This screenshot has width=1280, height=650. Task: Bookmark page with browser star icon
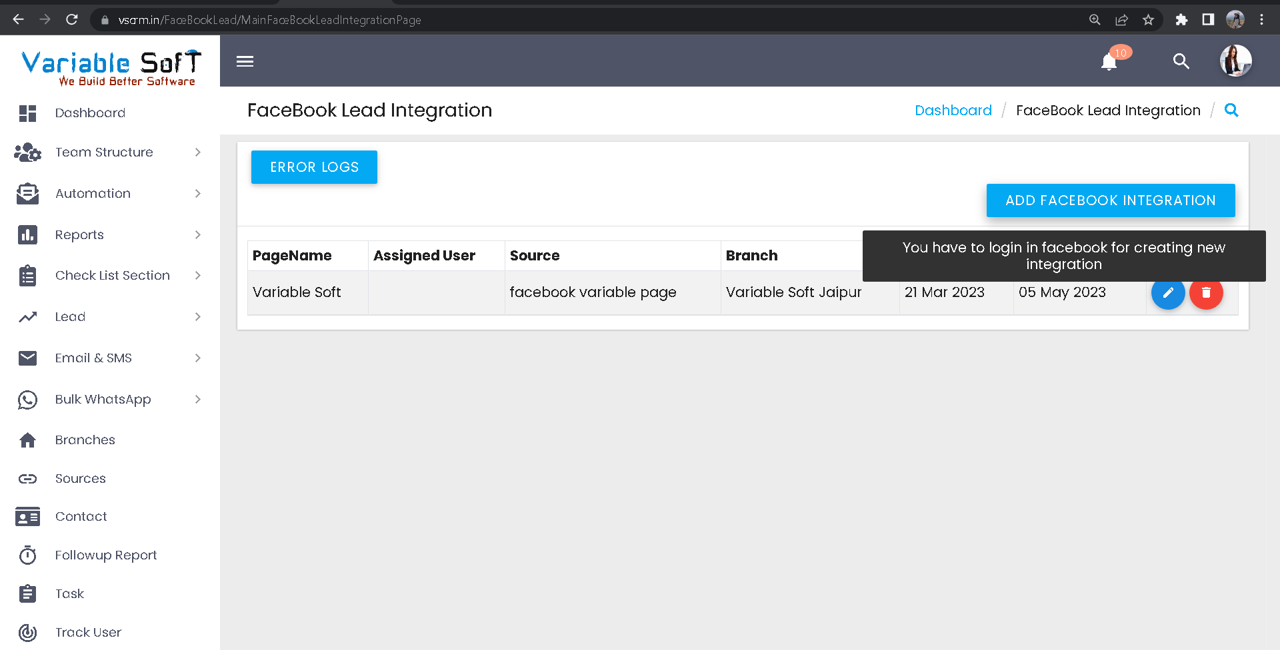coord(1148,20)
